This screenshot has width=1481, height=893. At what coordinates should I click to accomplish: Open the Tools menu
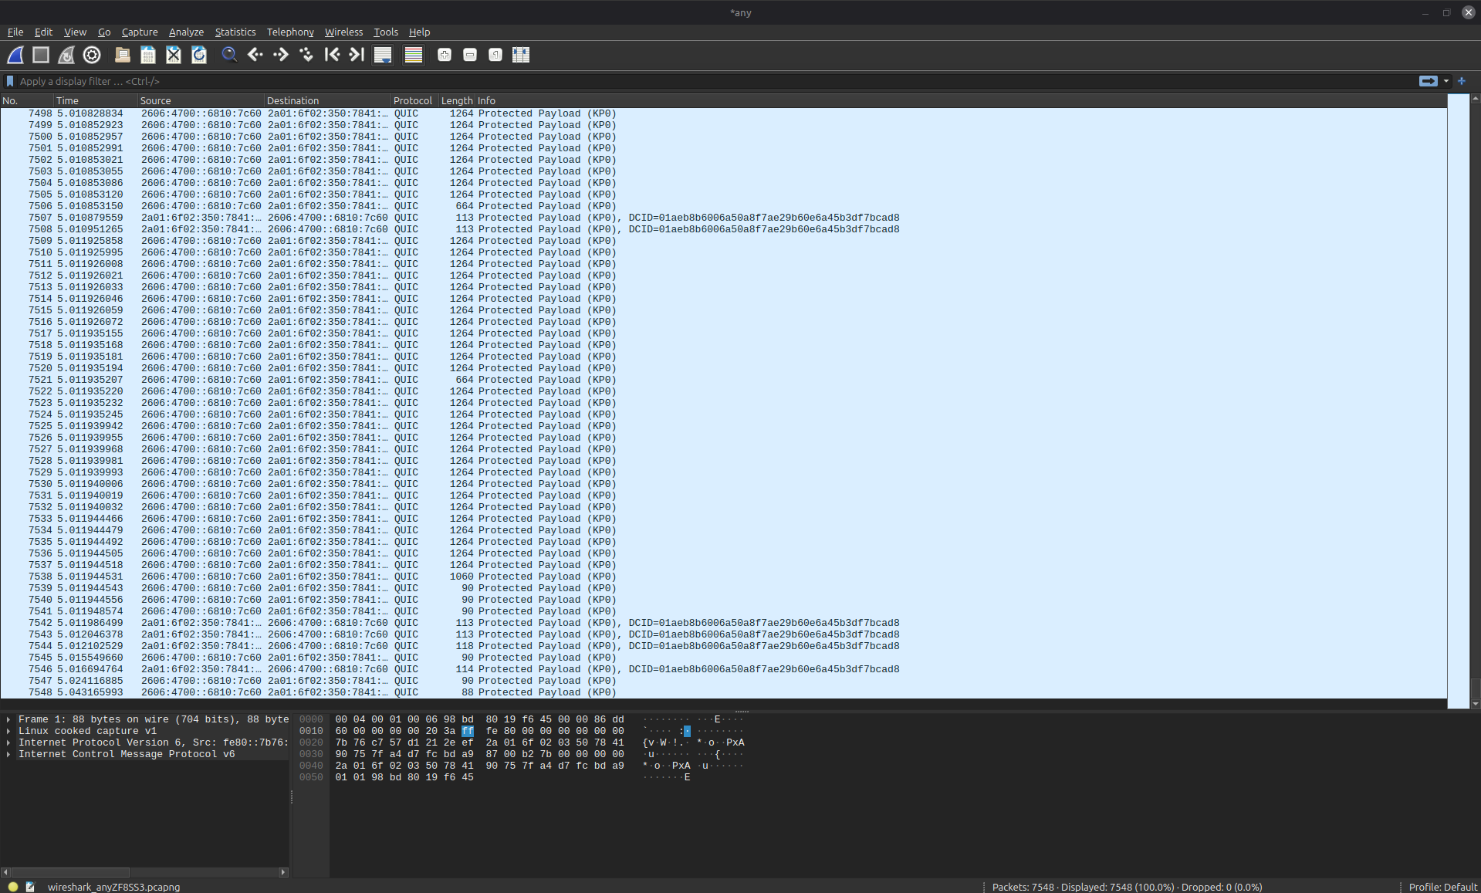point(386,32)
